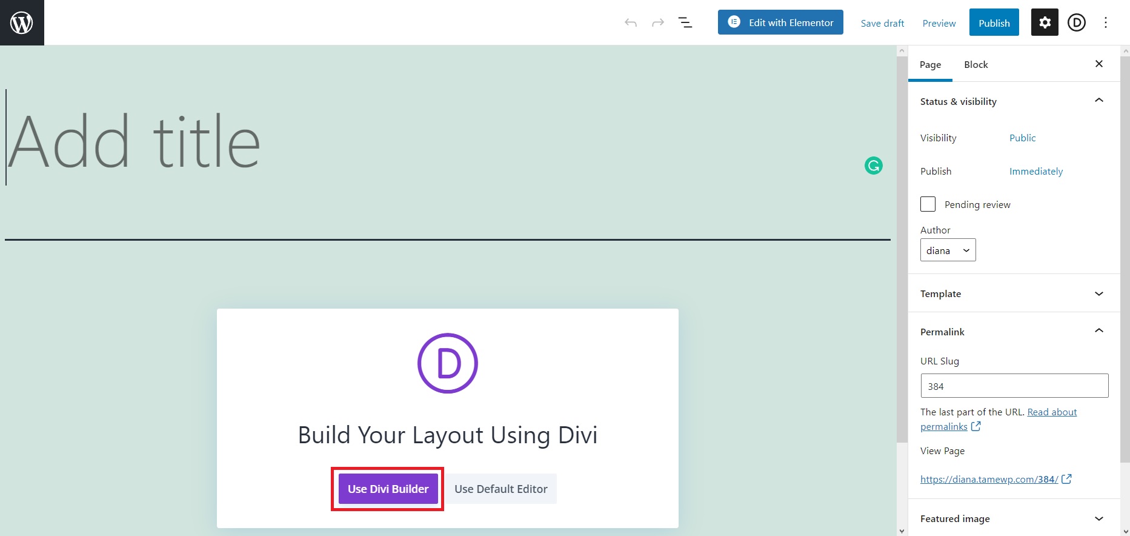
Task: Click the View Page label
Action: (942, 451)
